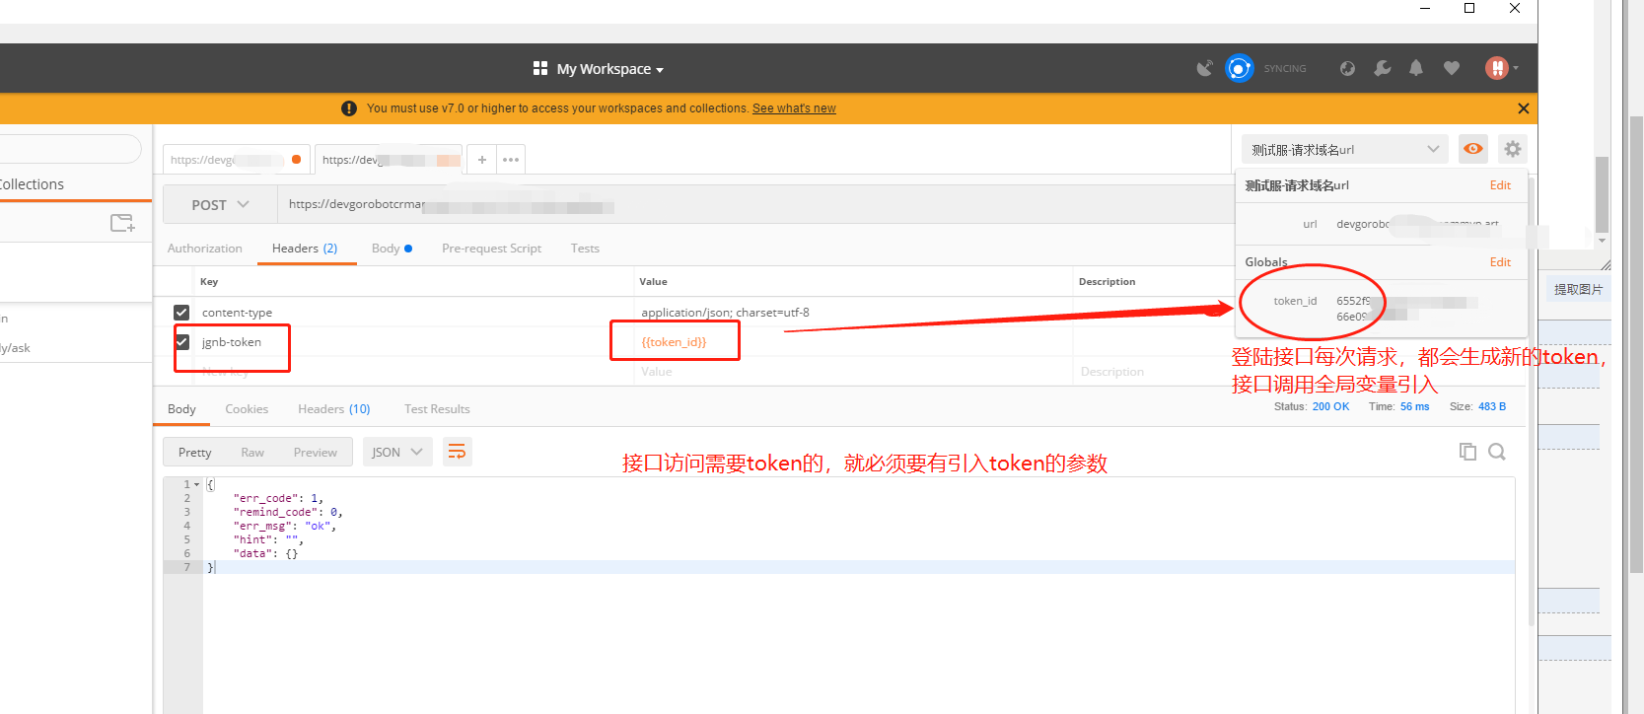Create a new collection via folder-plus icon
Image resolution: width=1644 pixels, height=714 pixels.
[x=122, y=223]
